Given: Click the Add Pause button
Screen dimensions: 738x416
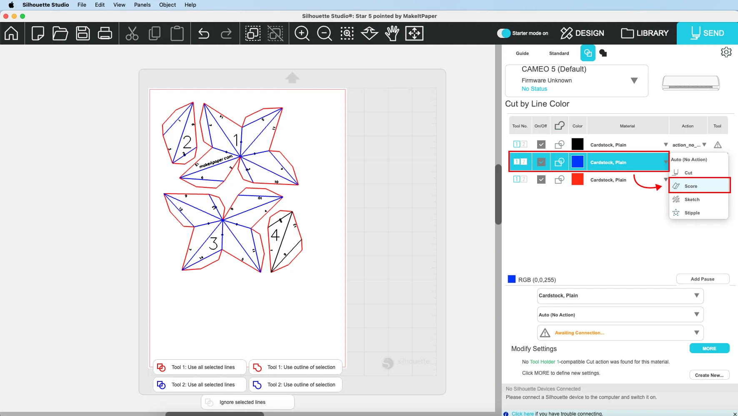Looking at the screenshot, I should 703,279.
